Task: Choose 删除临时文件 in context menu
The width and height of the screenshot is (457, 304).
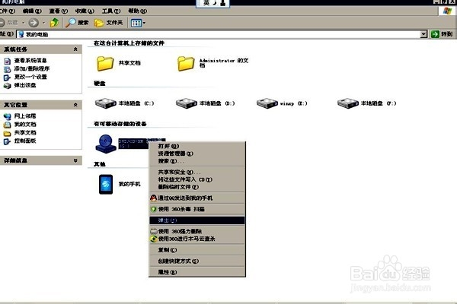Action: (x=197, y=187)
